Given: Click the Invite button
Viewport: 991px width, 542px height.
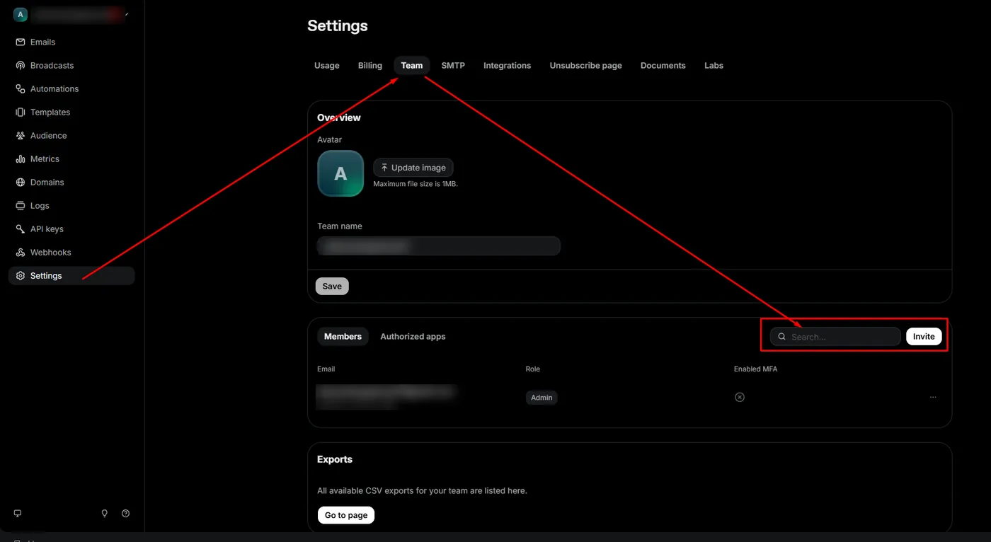Looking at the screenshot, I should [924, 337].
